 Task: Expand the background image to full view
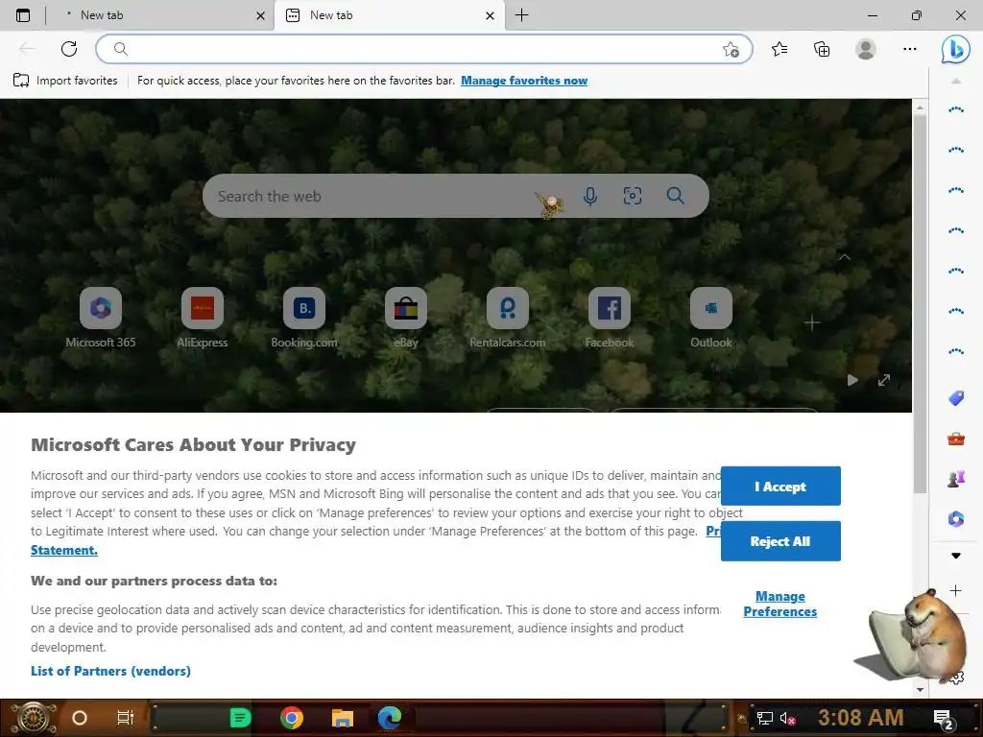[x=884, y=380]
